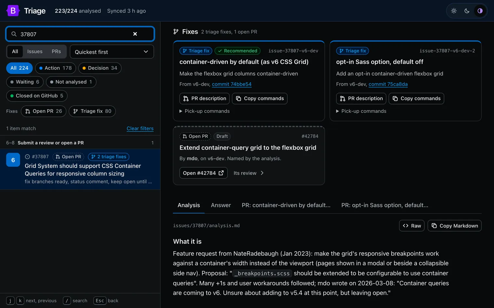Clear the search box with X
494x308 pixels.
pyautogui.click(x=135, y=34)
